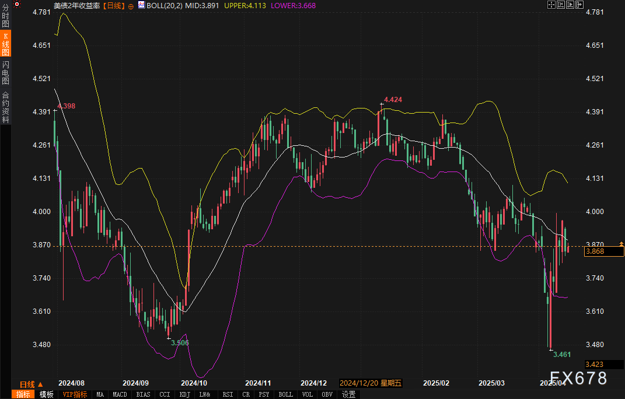The image size is (625, 399).
Task: Click the red dot icon in top-left corner
Action: [17, 5]
